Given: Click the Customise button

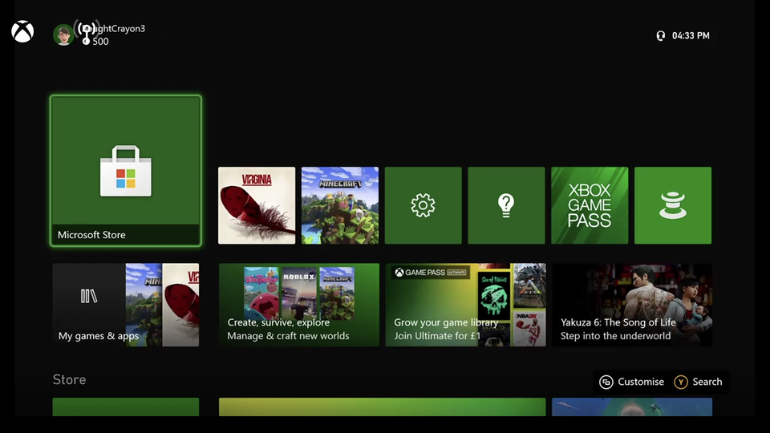Looking at the screenshot, I should [631, 382].
